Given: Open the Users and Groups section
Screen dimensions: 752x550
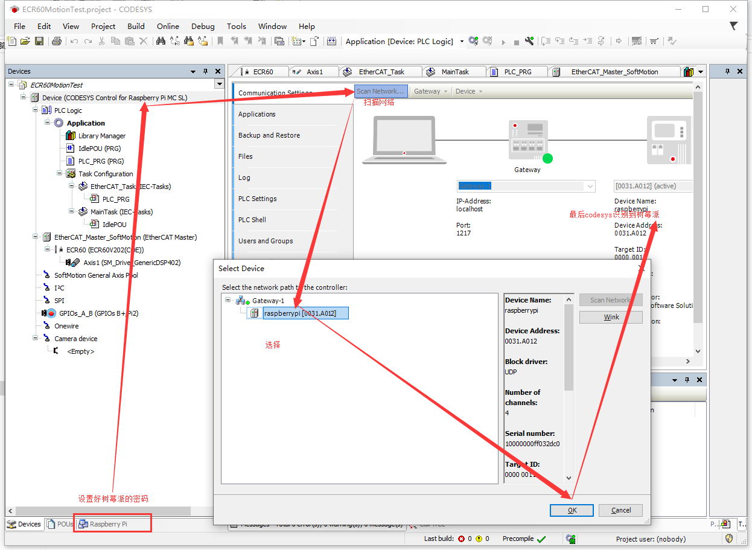Looking at the screenshot, I should [x=266, y=241].
